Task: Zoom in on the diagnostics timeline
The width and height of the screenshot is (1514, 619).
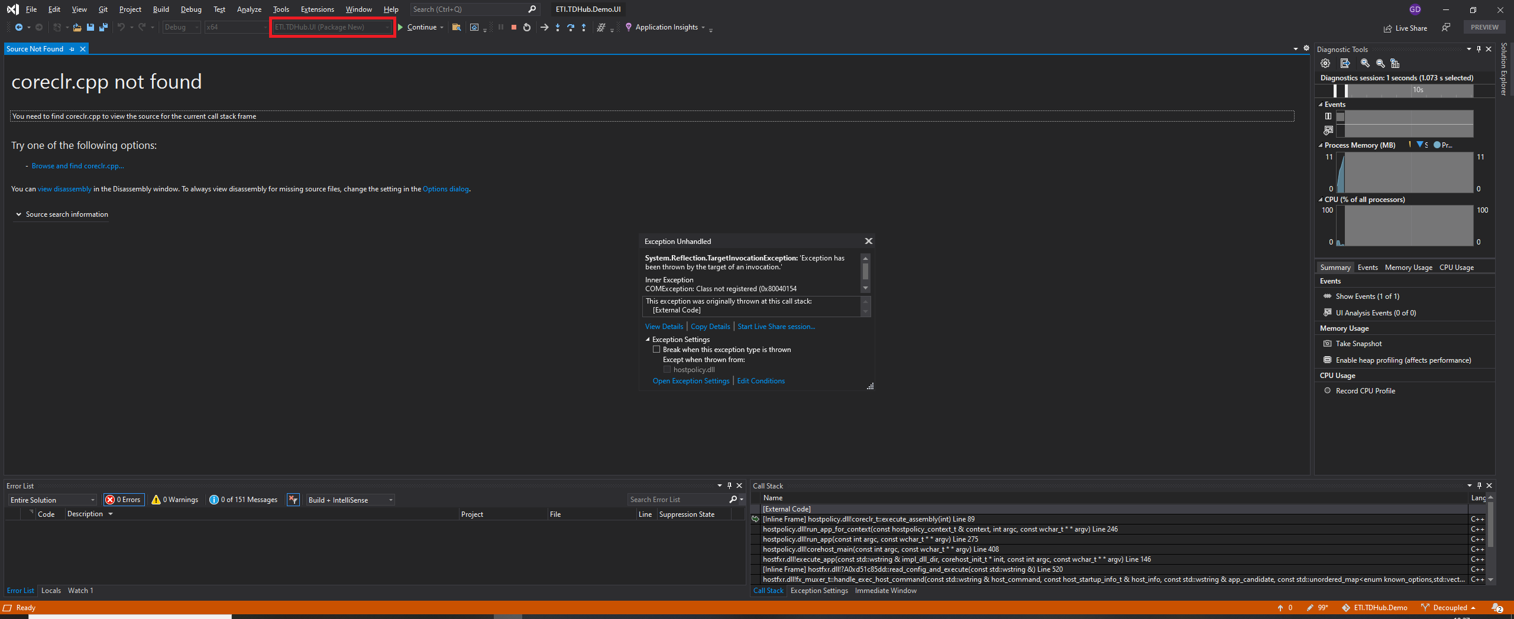Action: pos(1365,63)
